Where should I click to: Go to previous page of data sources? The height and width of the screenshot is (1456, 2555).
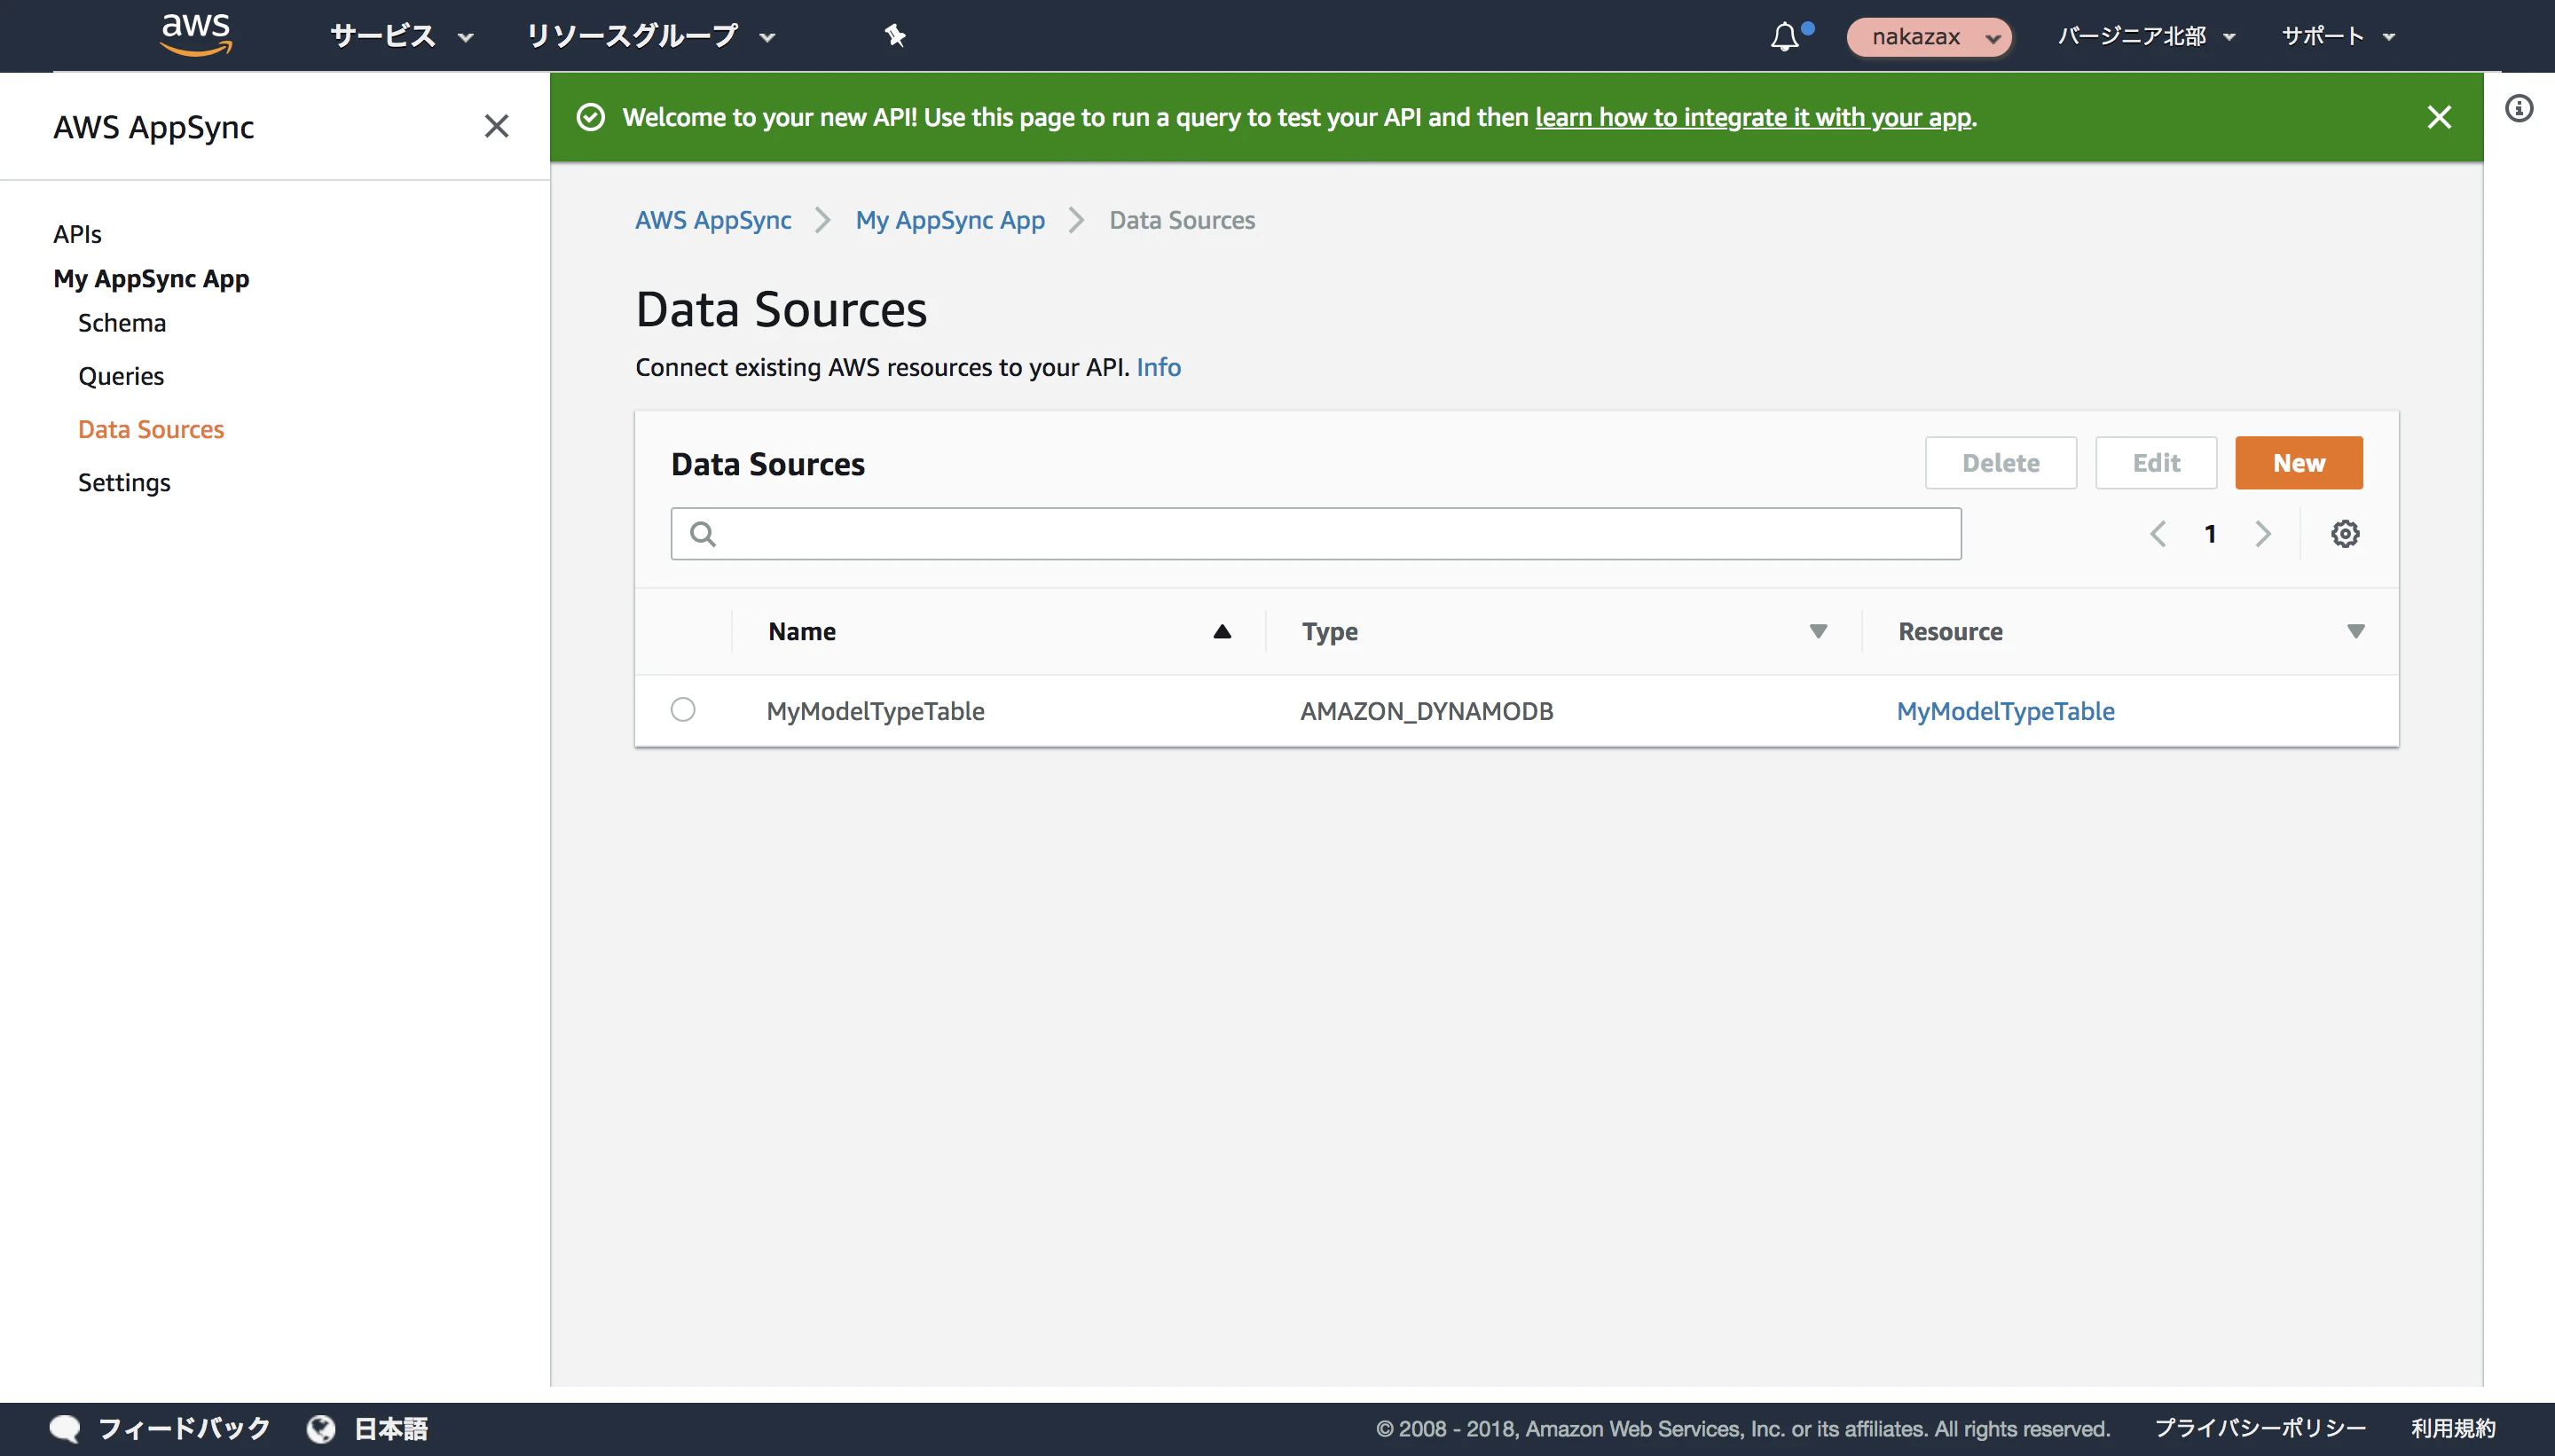pos(2158,534)
